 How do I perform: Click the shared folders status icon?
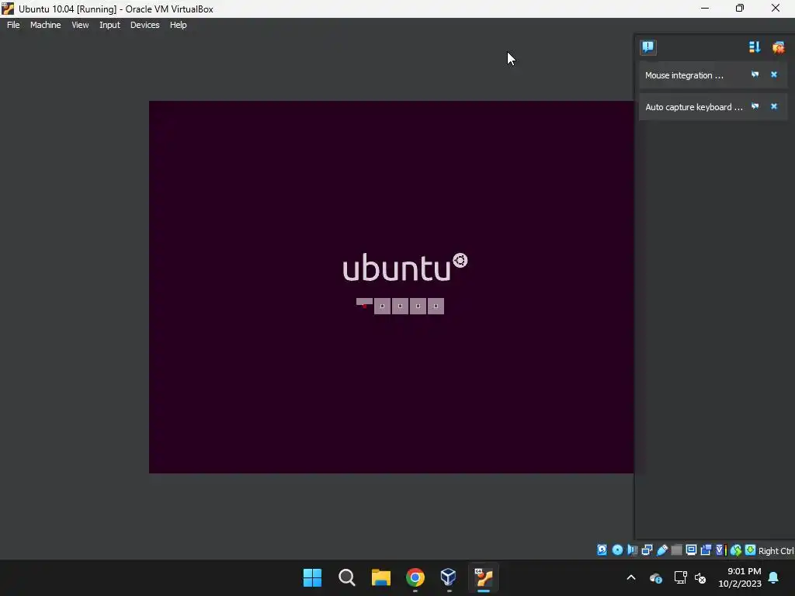[x=676, y=550]
